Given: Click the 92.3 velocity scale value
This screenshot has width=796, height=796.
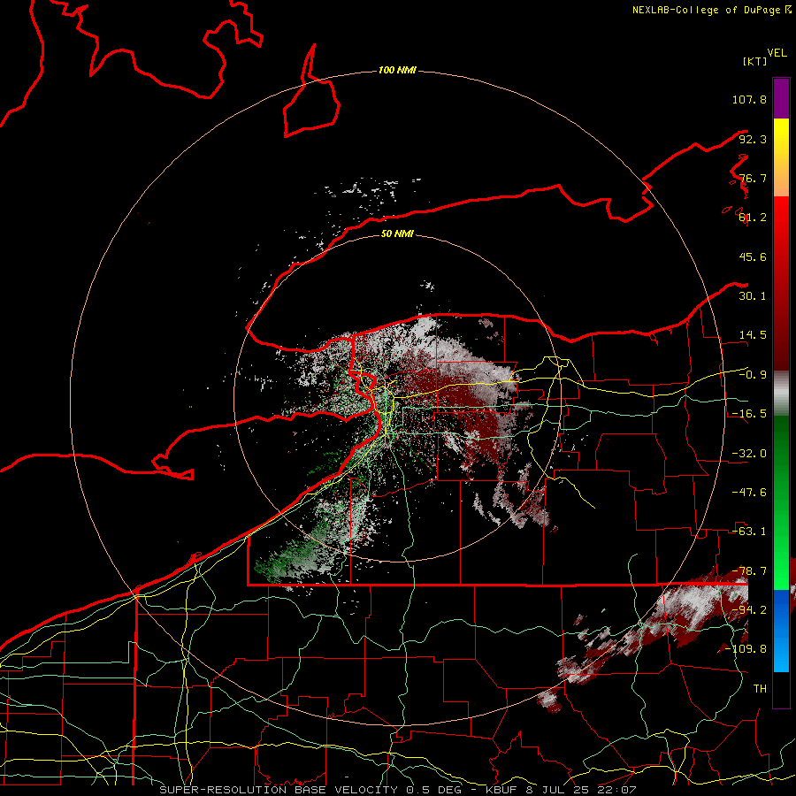Looking at the screenshot, I should click(753, 139).
